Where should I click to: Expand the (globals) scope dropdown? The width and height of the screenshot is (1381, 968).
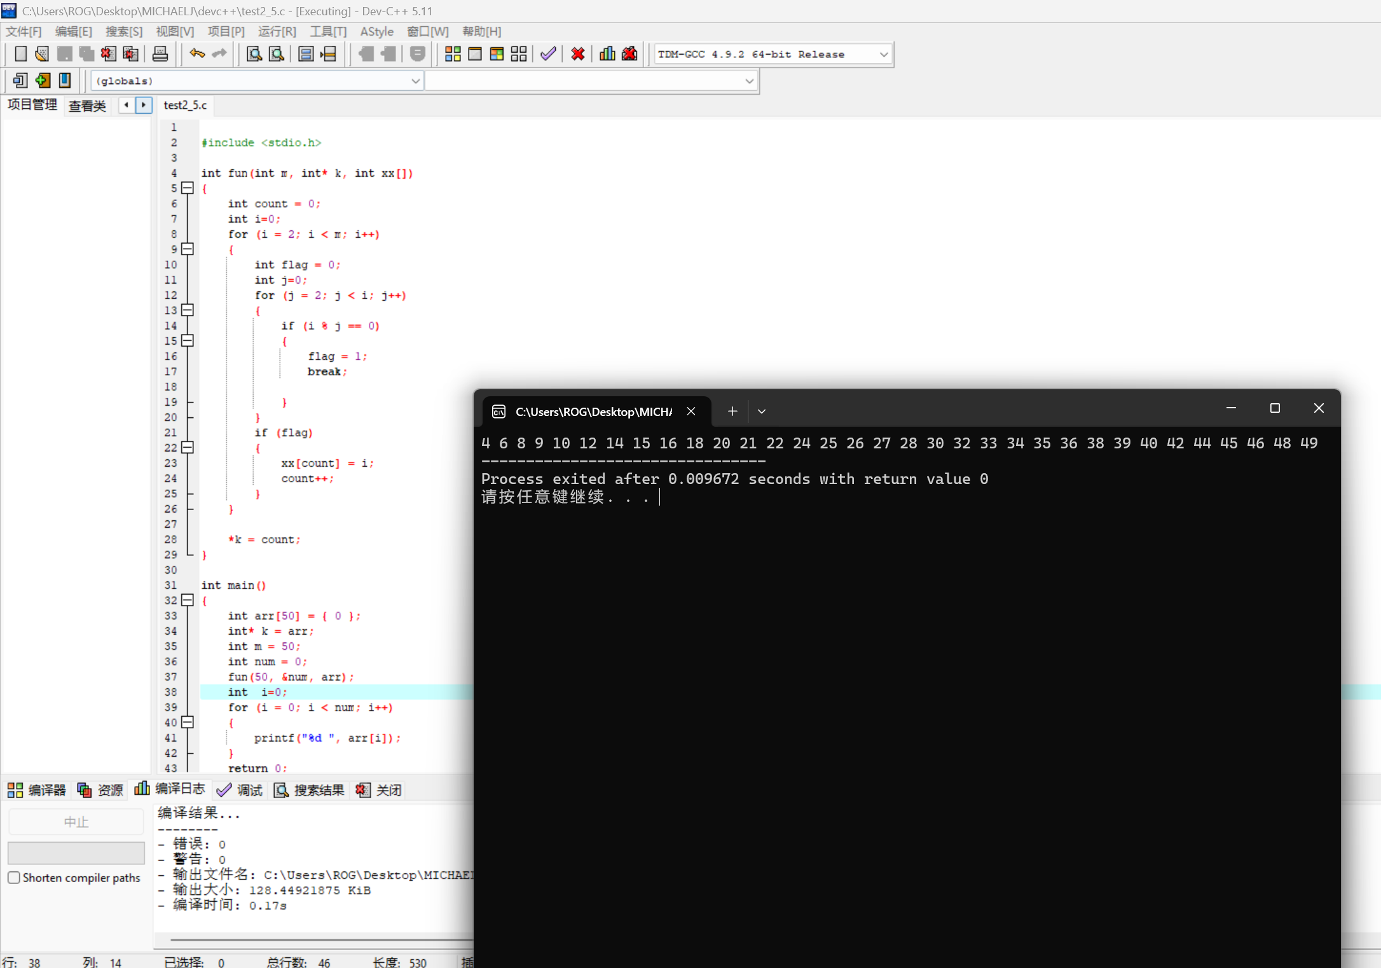click(415, 81)
